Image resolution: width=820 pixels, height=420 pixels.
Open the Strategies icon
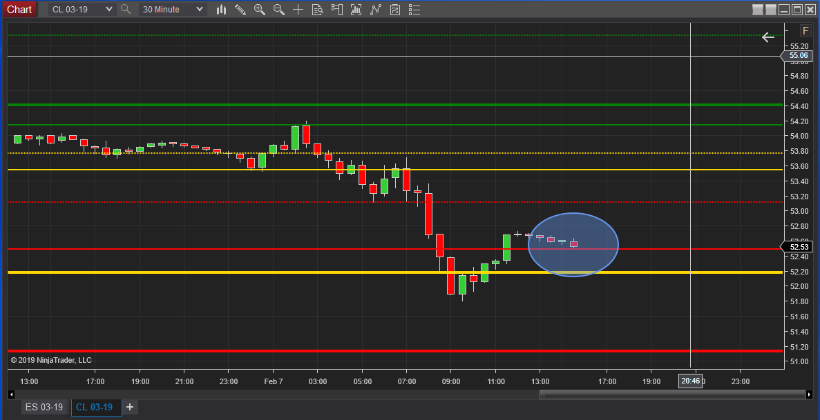(376, 10)
